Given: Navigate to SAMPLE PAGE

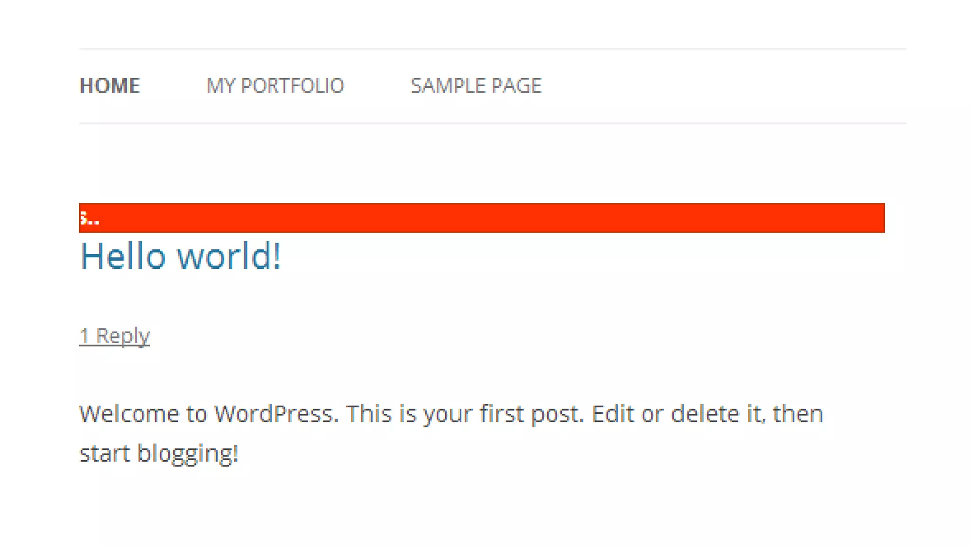Looking at the screenshot, I should click(x=476, y=86).
